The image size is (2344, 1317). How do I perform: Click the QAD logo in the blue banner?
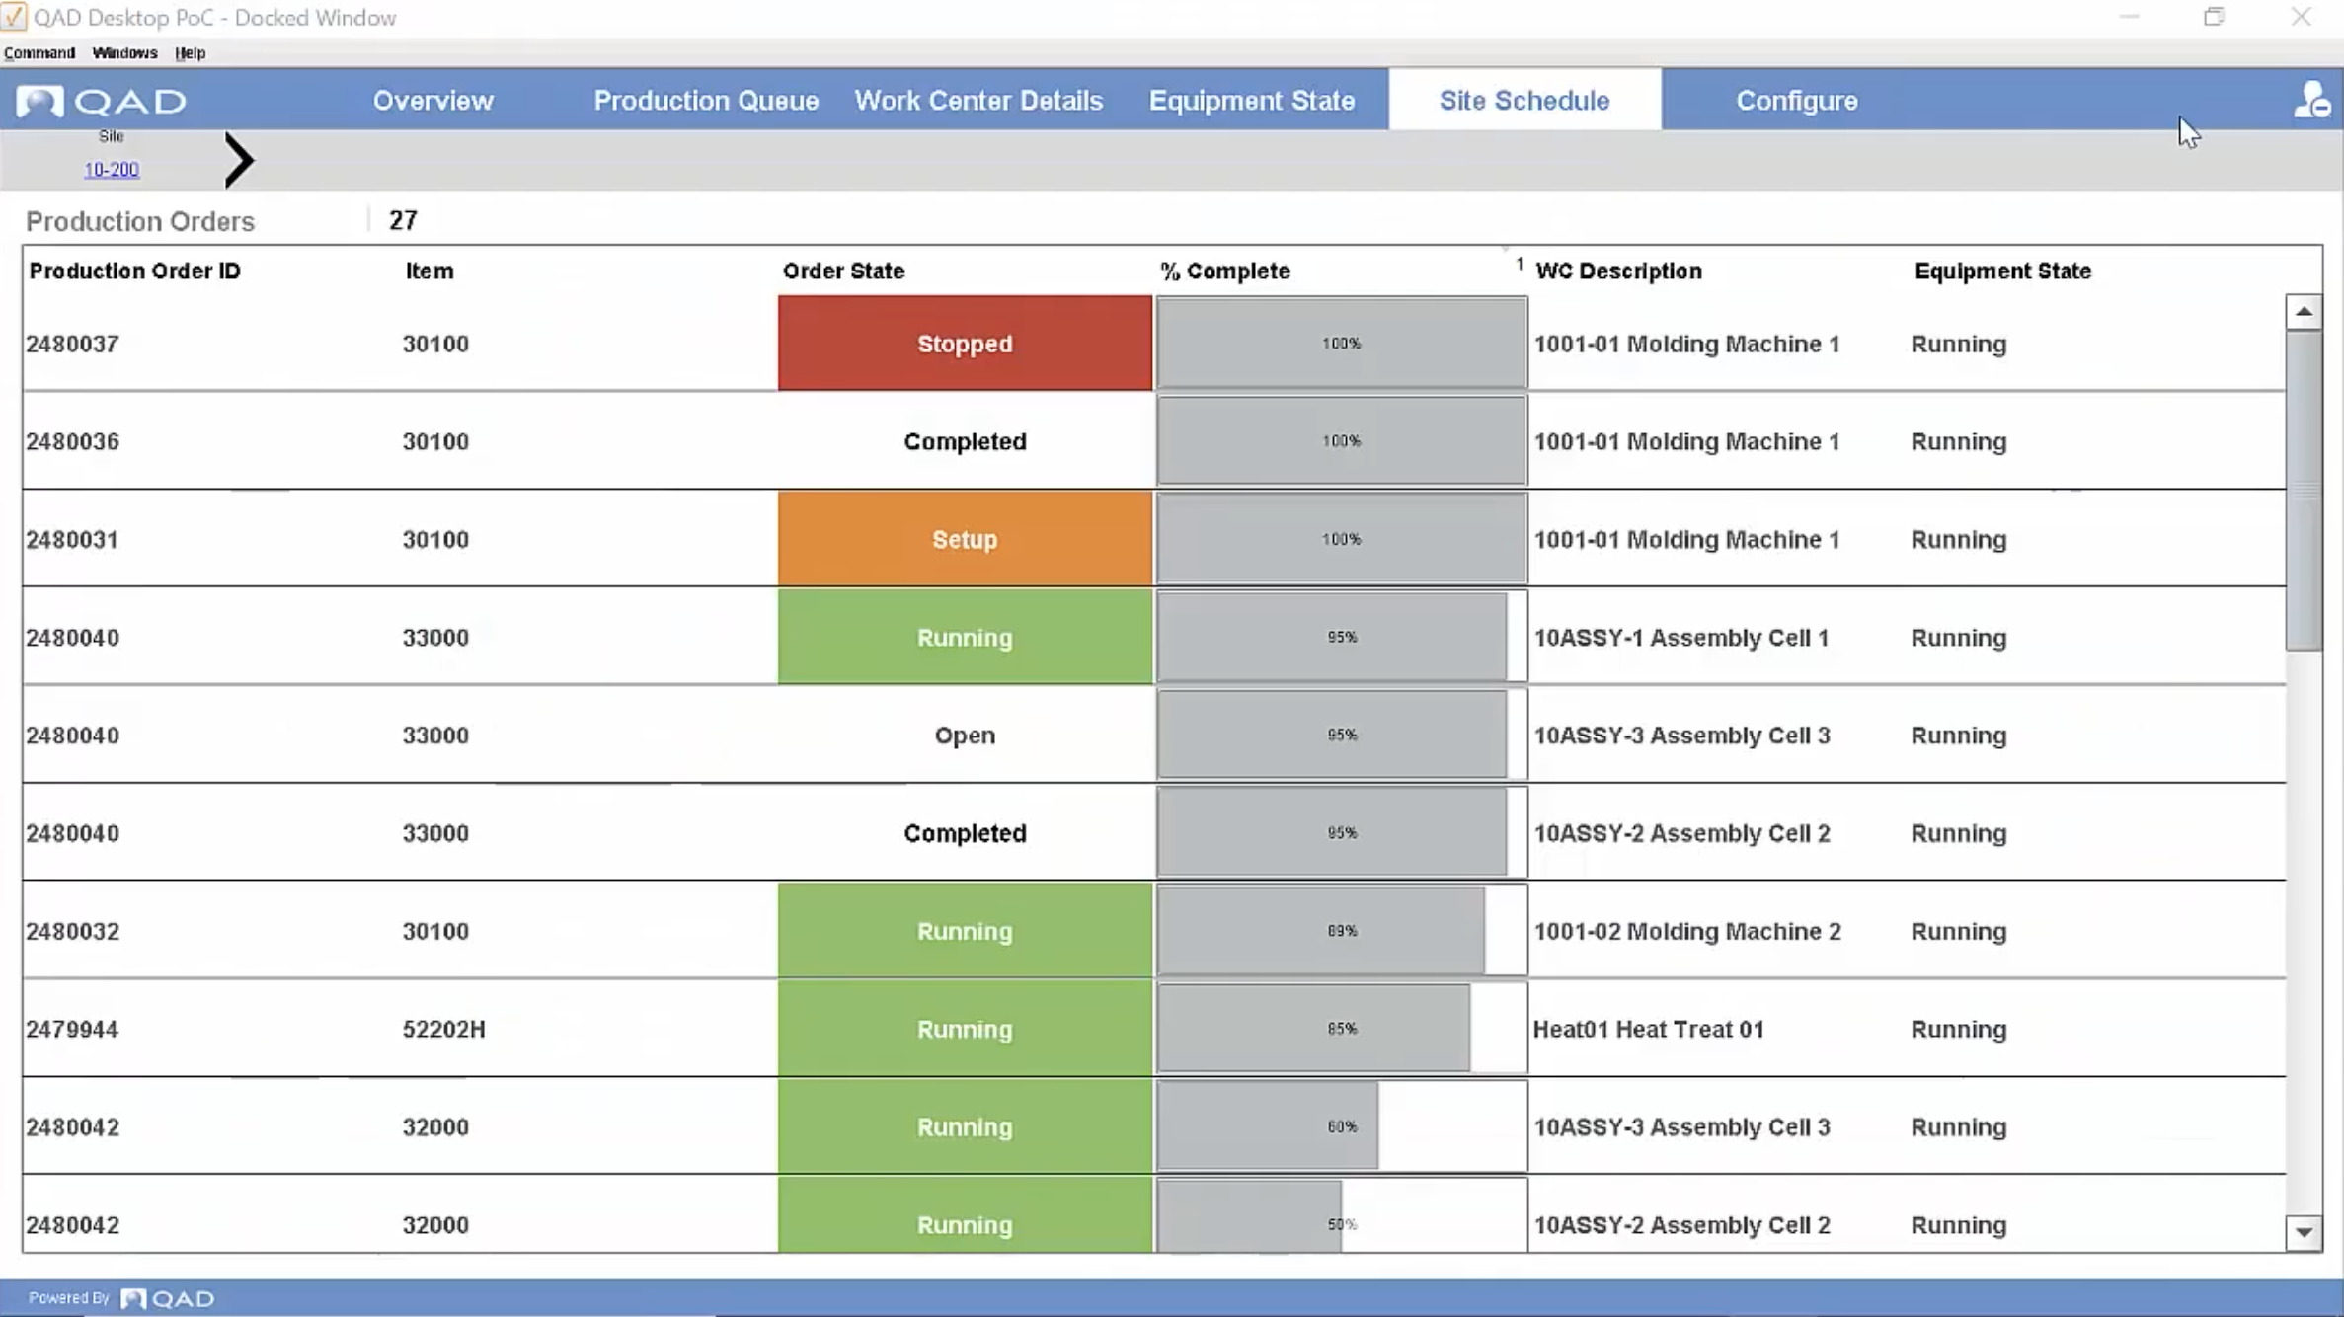click(x=99, y=100)
